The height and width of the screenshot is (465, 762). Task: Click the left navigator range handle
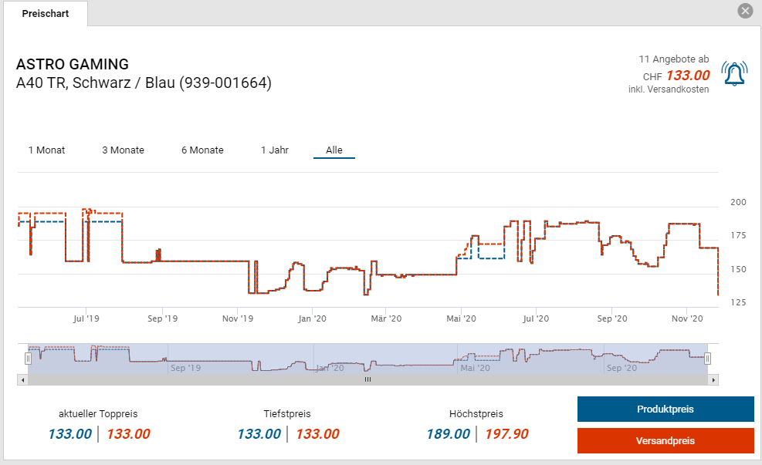point(28,359)
